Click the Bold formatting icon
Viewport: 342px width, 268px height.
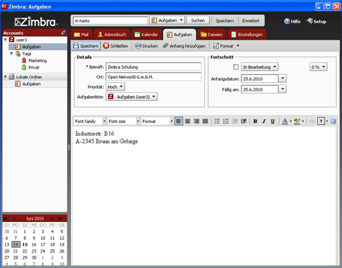click(255, 121)
